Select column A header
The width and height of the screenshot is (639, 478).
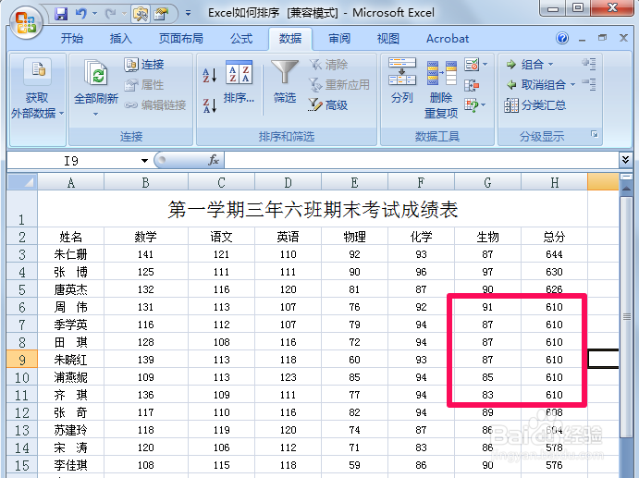tap(71, 182)
